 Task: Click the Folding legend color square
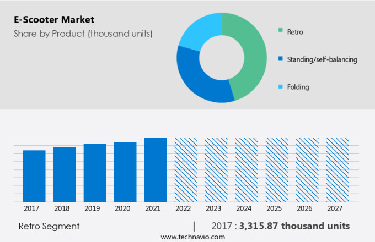tap(281, 86)
